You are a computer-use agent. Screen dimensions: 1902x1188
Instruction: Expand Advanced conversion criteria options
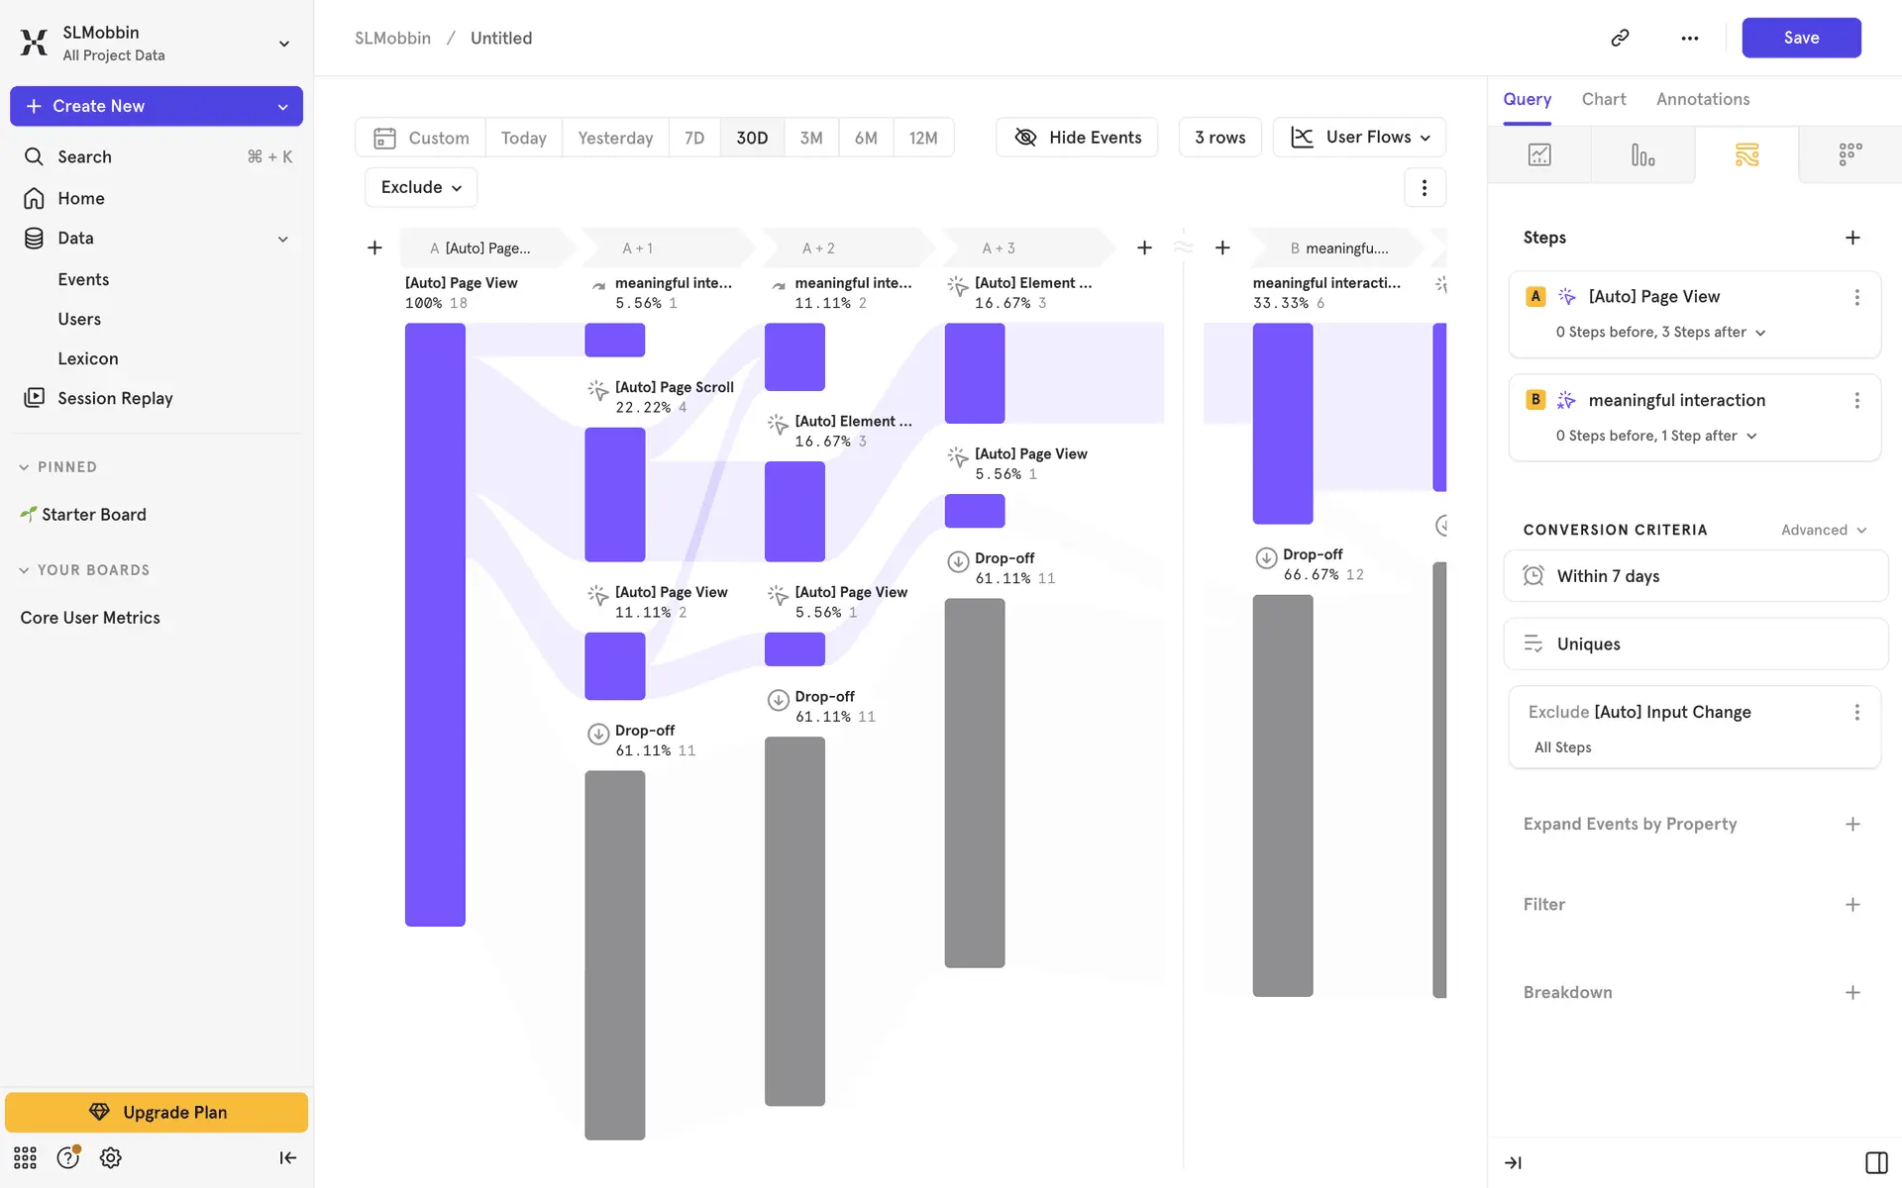tap(1823, 530)
